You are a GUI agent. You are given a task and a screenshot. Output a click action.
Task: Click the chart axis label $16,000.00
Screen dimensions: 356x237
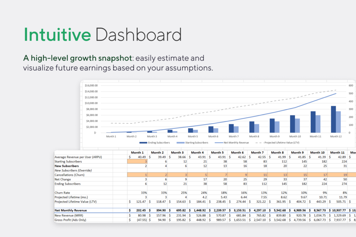[91, 86]
